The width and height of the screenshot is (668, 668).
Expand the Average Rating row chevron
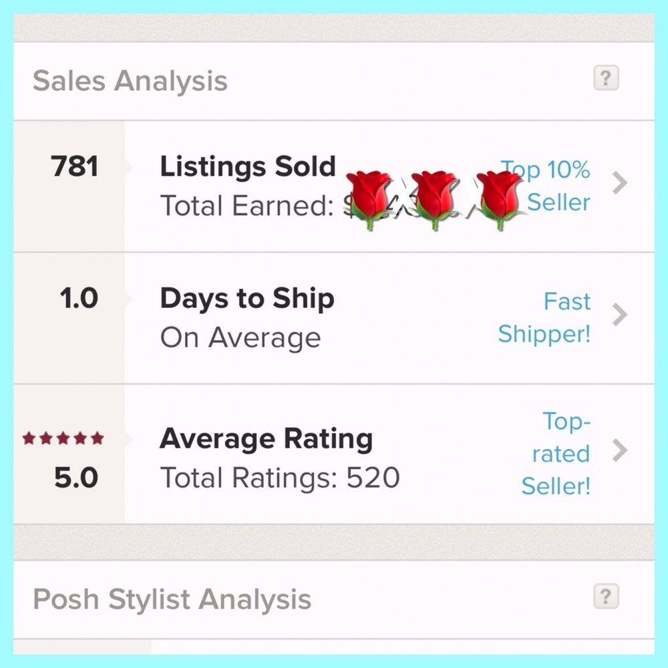pyautogui.click(x=621, y=452)
